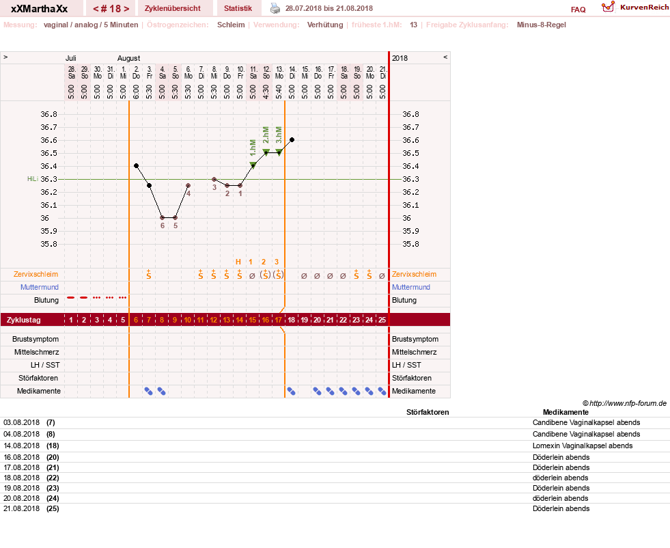Click the Zyklustag row header
670x548 pixels.
(x=24, y=320)
